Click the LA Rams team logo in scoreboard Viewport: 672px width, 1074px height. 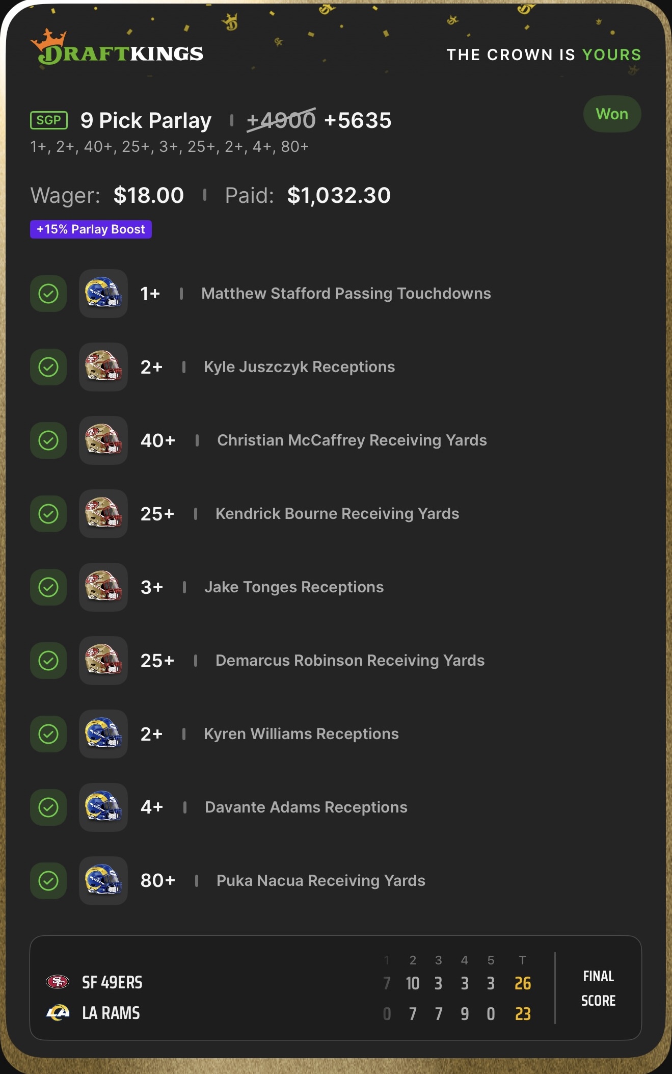point(58,1012)
